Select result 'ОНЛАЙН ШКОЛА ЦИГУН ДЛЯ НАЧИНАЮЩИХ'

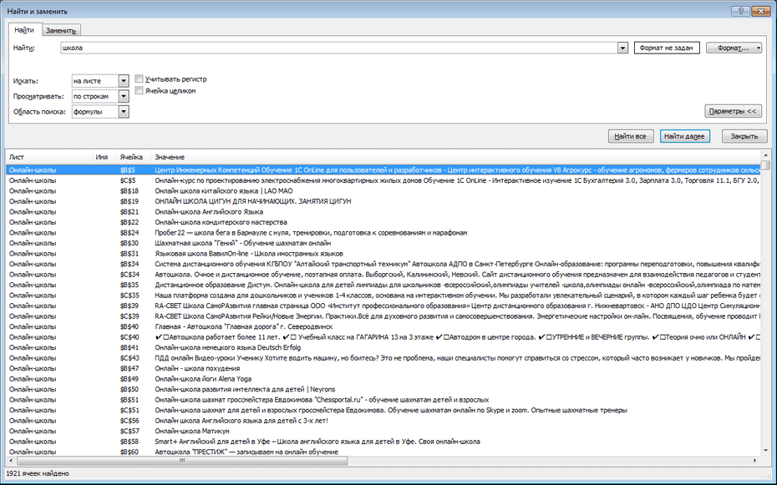pyautogui.click(x=383, y=201)
